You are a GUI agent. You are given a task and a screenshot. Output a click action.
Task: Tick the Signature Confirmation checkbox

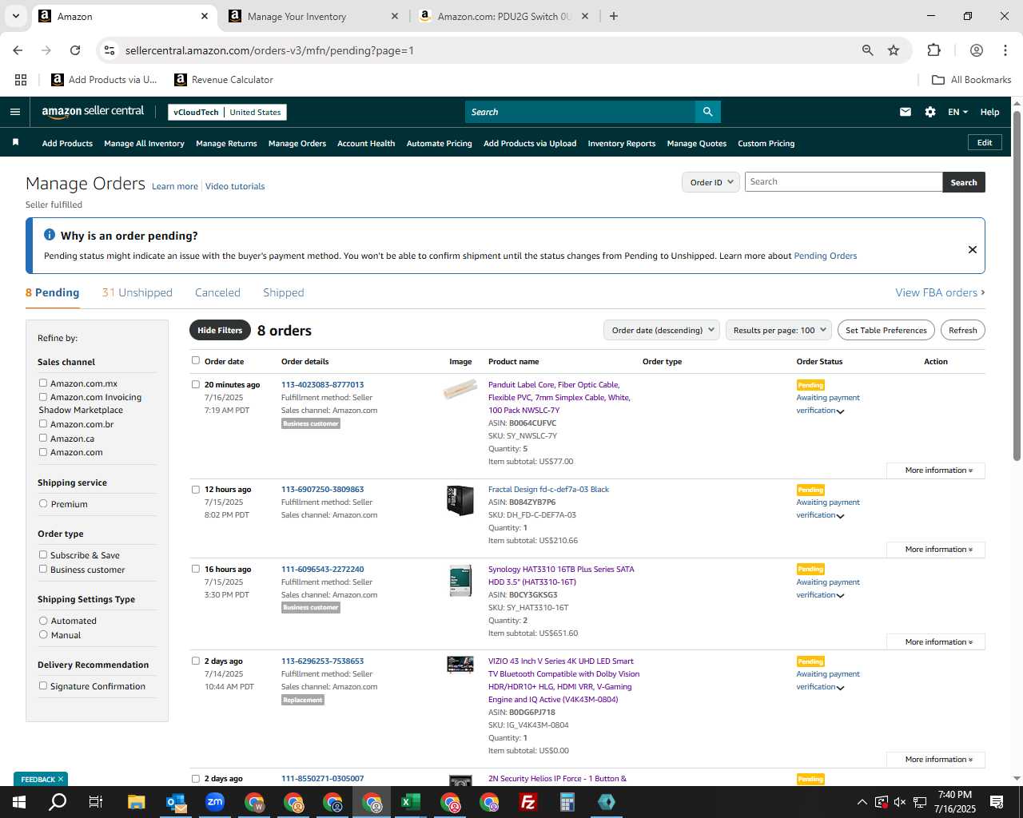point(43,685)
